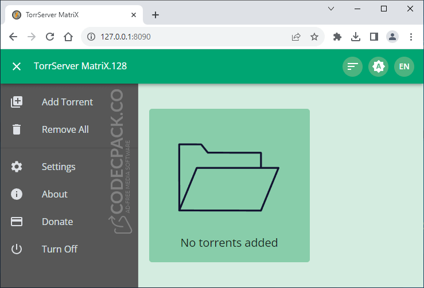This screenshot has width=424, height=288.
Task: Click the TorrServer MatriX.128 title
Action: 80,66
